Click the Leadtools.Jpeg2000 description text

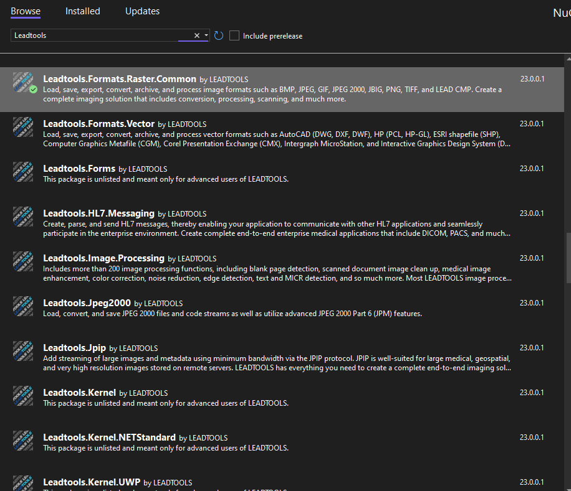tap(233, 314)
